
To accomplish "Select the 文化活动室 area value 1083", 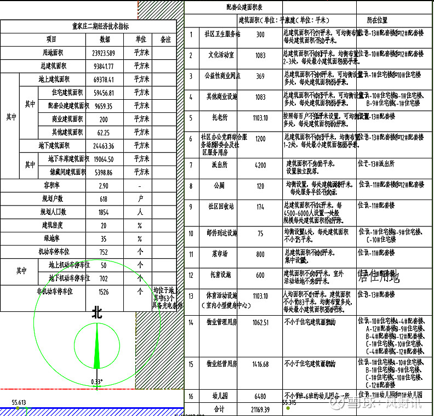I will (x=260, y=56).
